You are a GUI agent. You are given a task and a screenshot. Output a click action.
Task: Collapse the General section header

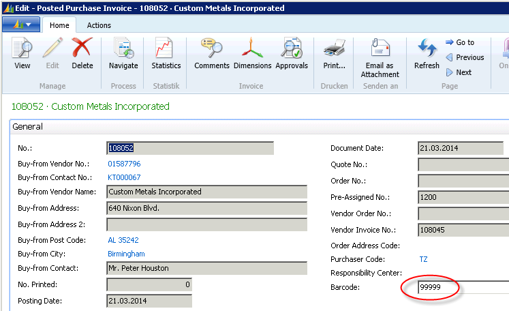[x=27, y=127]
